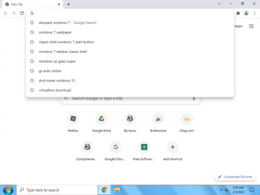This screenshot has height=195, width=260.
Task: Open the lily tsuru shortcut
Action: (130, 123)
